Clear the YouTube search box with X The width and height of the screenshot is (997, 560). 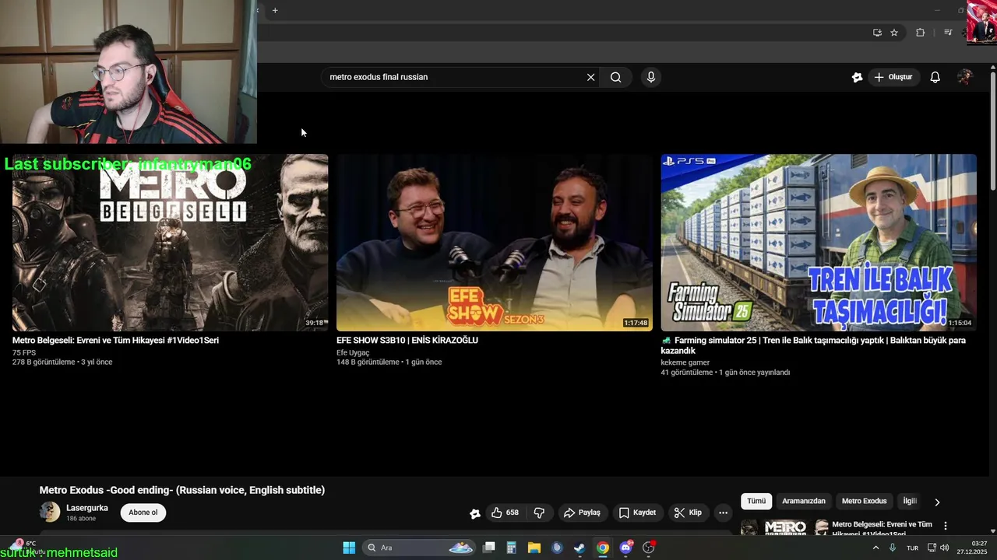pos(590,77)
